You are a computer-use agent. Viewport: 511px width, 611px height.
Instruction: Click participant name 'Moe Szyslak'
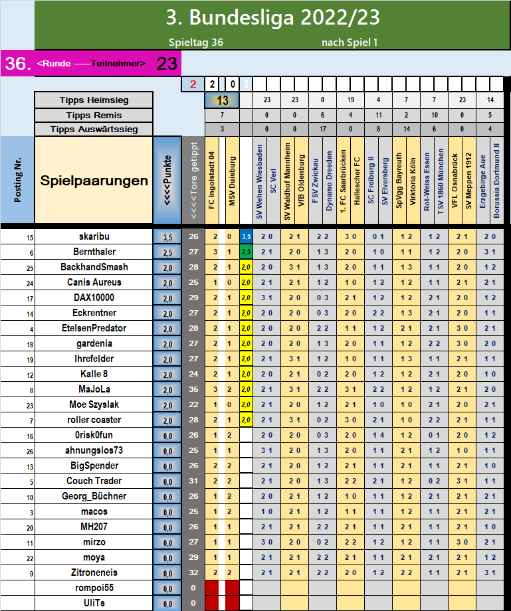point(94,404)
